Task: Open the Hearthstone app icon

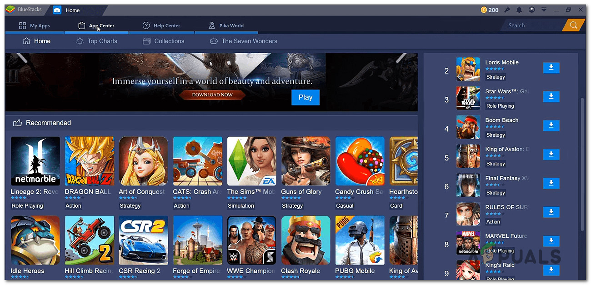Action: [x=404, y=161]
